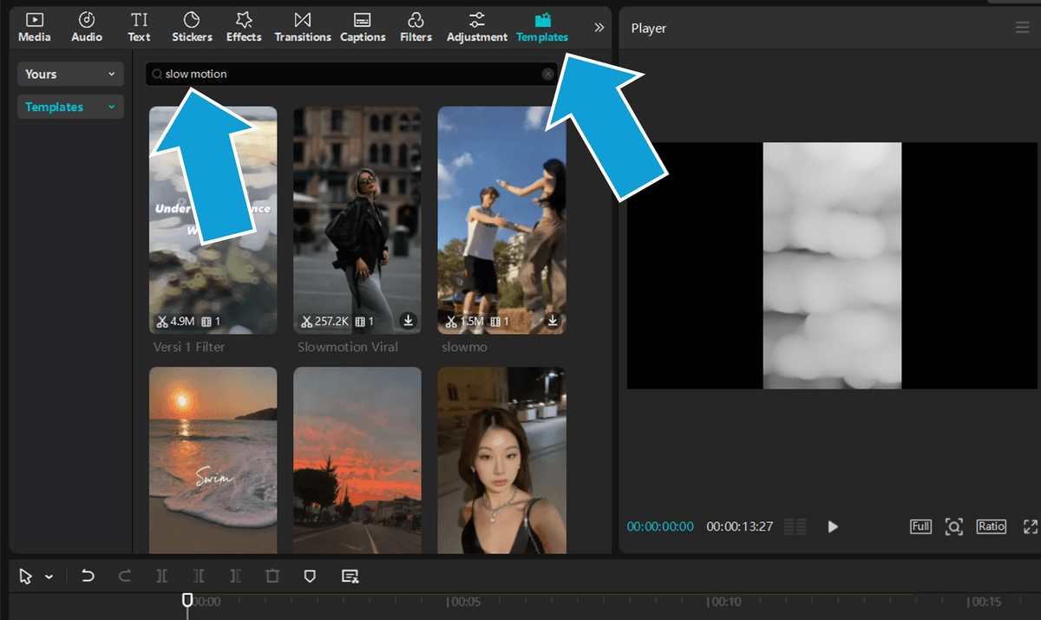Click the 'slowmo' template label
Viewport: 1041px width, 620px height.
464,347
